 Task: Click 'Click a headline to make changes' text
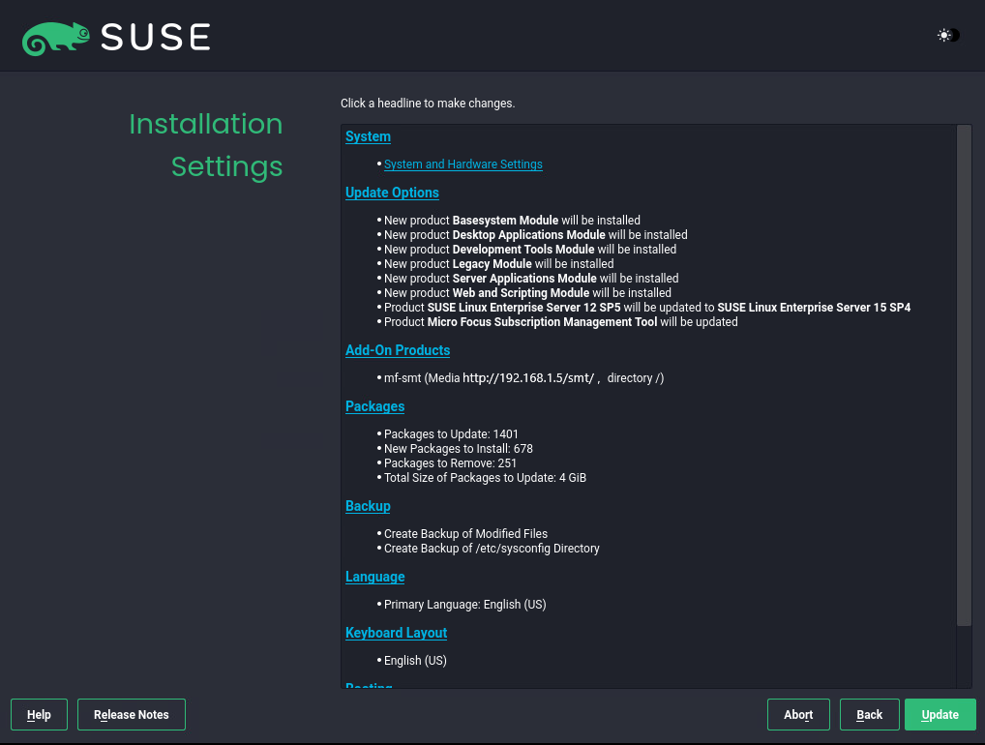coord(428,103)
